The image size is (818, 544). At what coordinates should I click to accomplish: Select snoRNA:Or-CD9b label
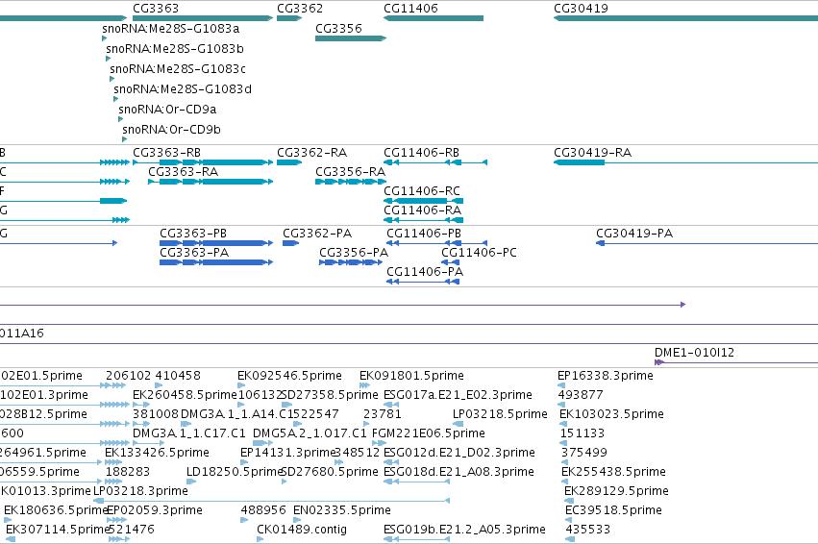coord(171,130)
